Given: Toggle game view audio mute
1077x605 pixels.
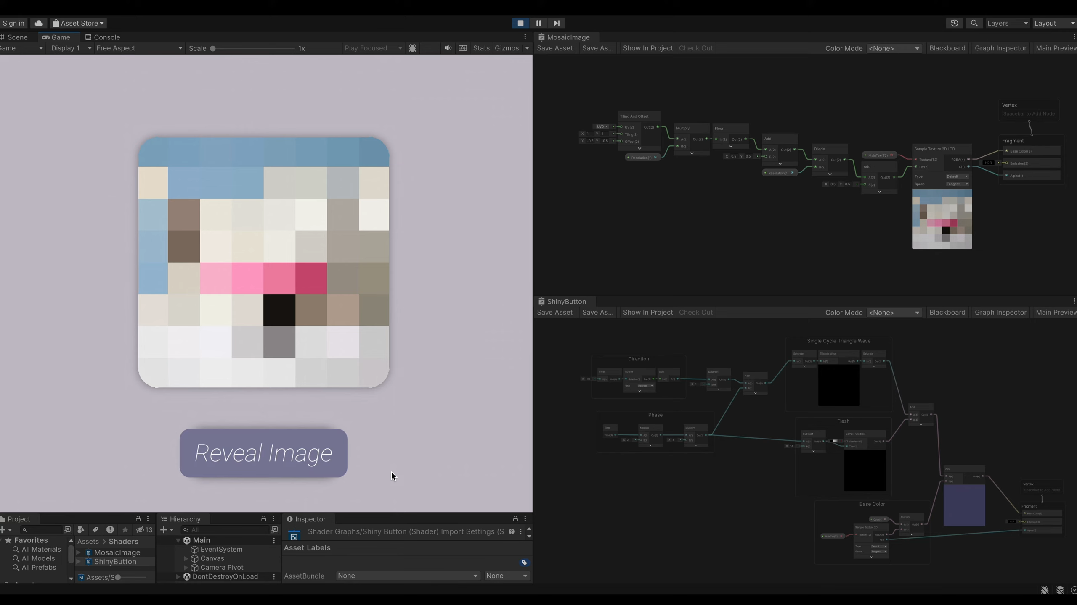Looking at the screenshot, I should click(448, 48).
